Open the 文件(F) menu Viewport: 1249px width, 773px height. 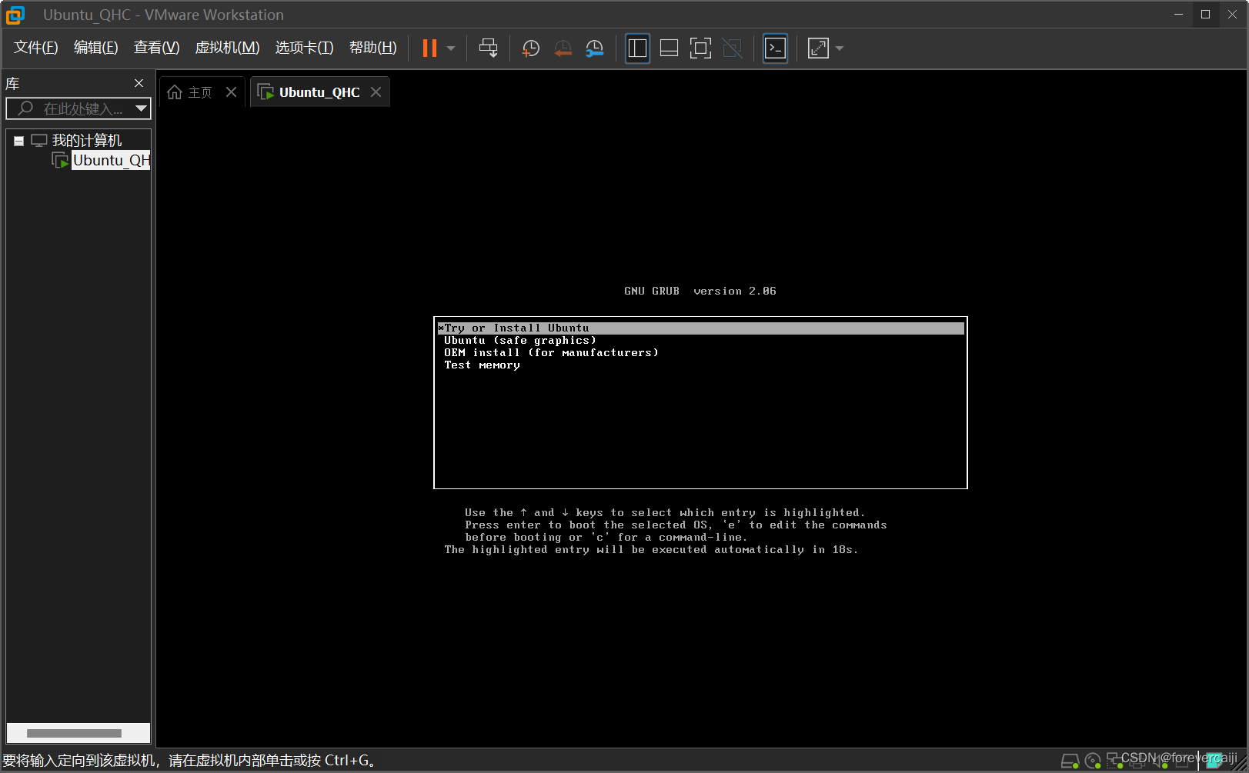(x=35, y=48)
